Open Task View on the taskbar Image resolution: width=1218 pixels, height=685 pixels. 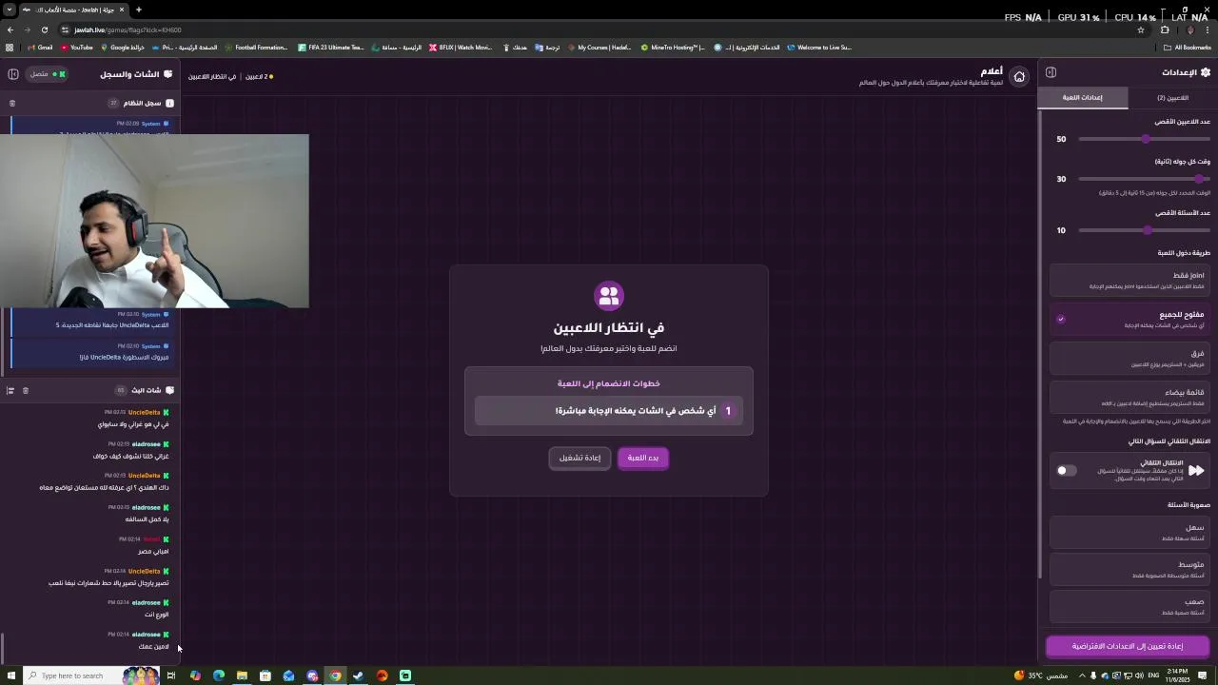tap(171, 675)
